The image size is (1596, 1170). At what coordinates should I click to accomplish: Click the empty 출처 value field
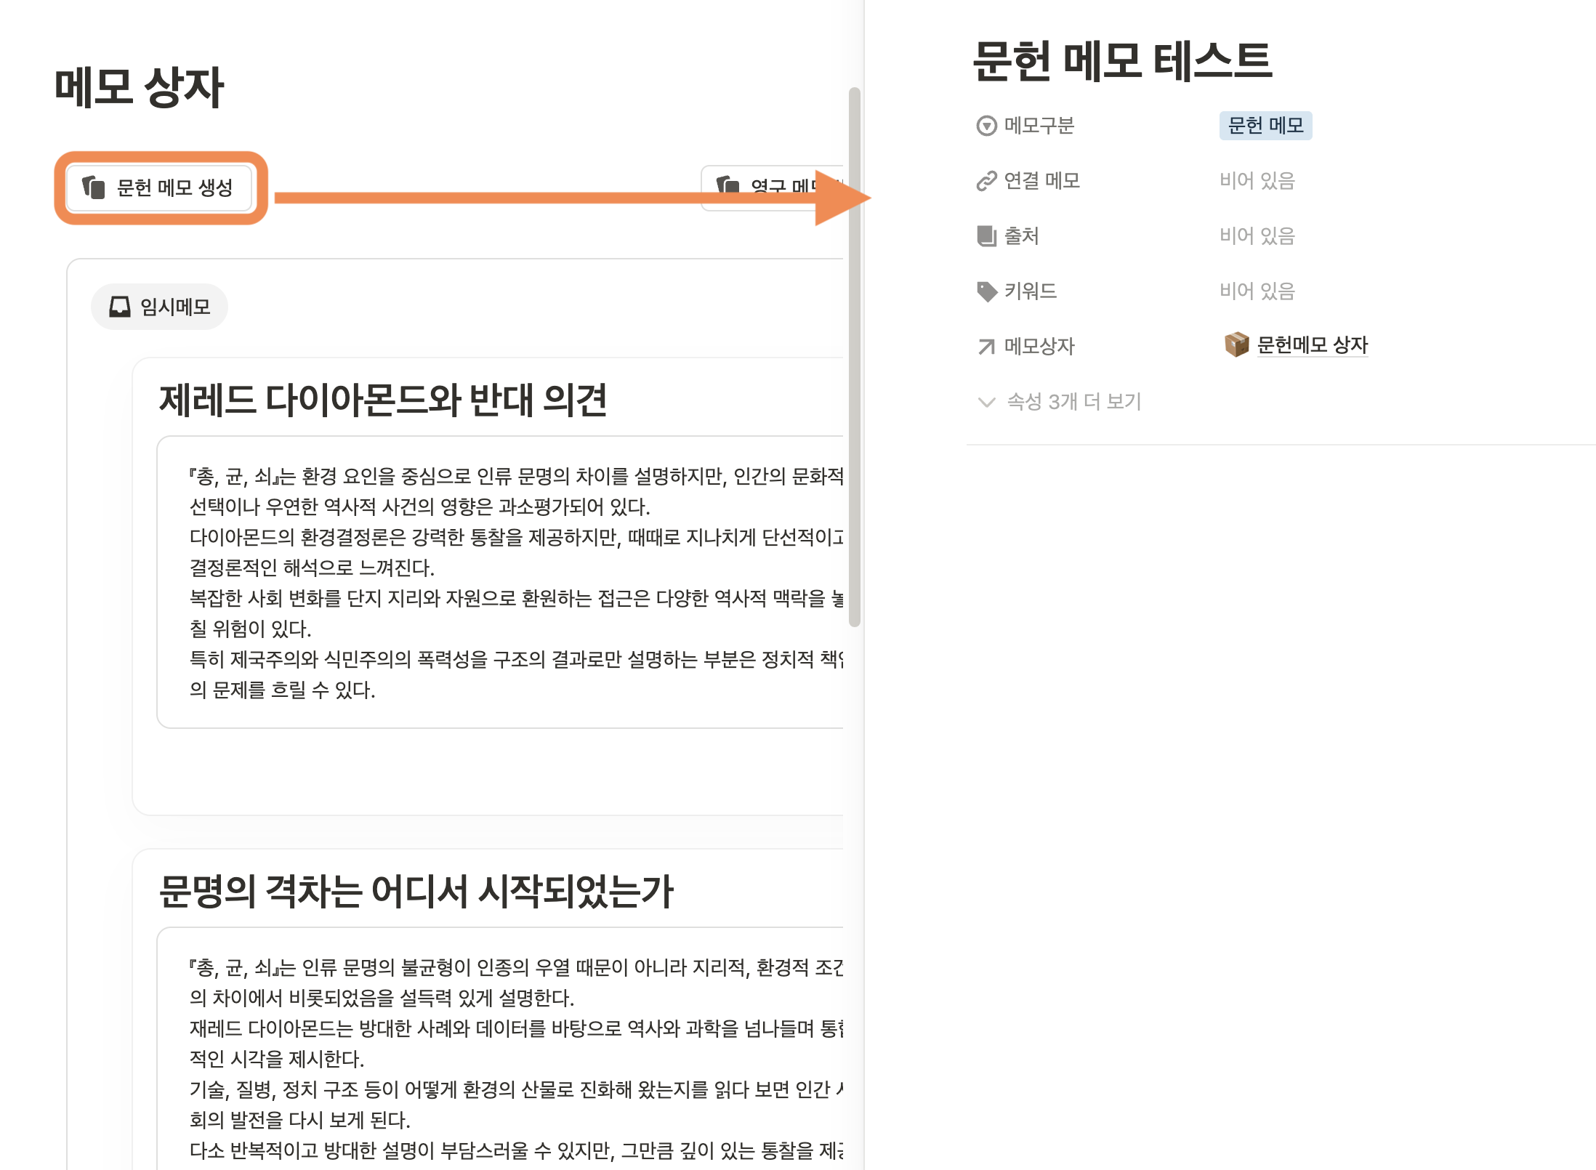[1257, 236]
